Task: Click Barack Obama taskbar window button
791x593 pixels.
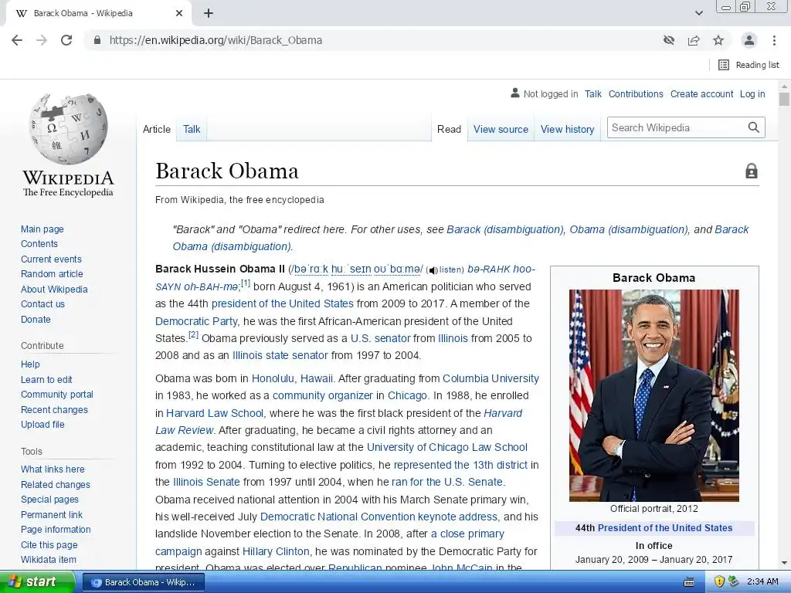Action: (x=143, y=582)
